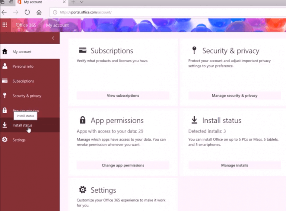Click the Security & privacy card heading
Viewport: 286px width, 211px height.
coord(231,51)
